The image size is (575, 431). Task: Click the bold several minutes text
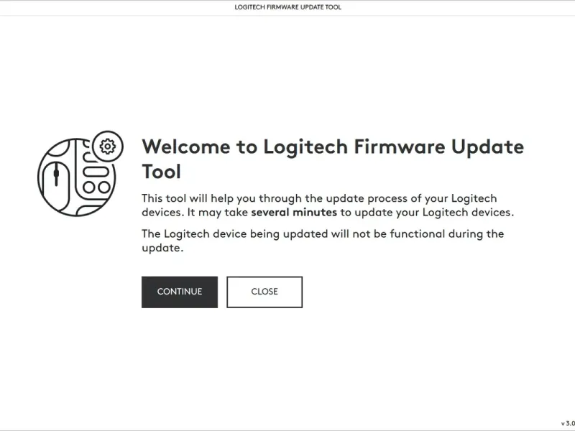pos(294,212)
